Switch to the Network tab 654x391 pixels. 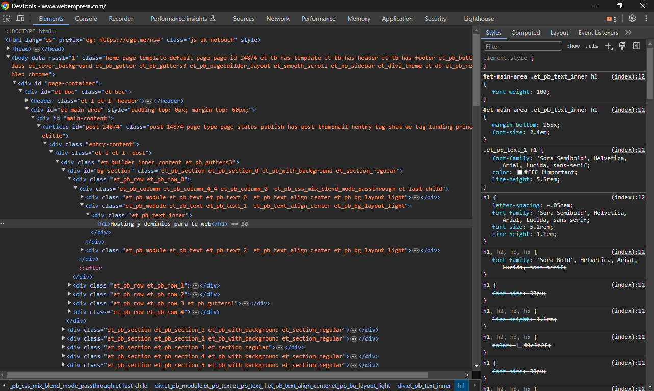(x=278, y=19)
